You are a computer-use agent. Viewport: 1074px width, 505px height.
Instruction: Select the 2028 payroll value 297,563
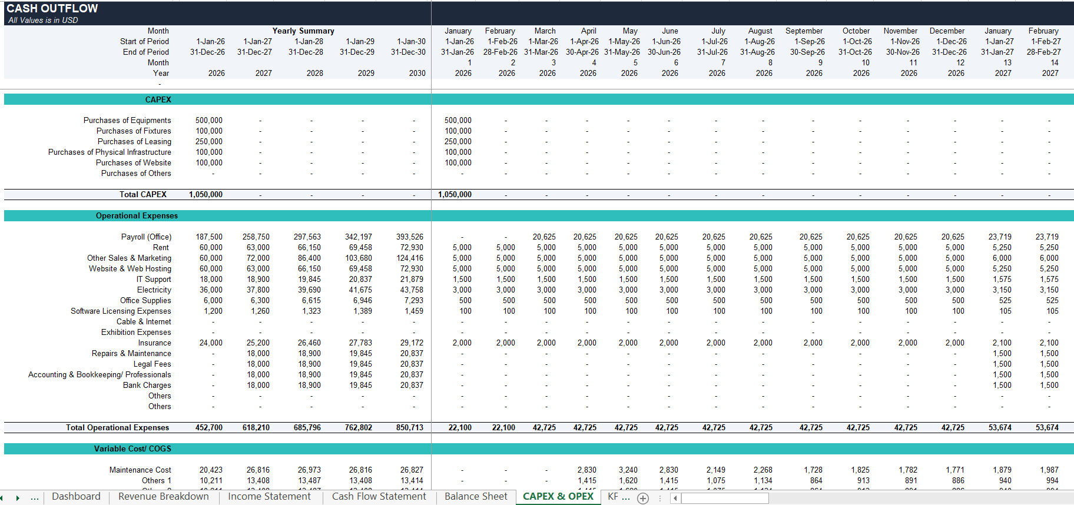[307, 237]
